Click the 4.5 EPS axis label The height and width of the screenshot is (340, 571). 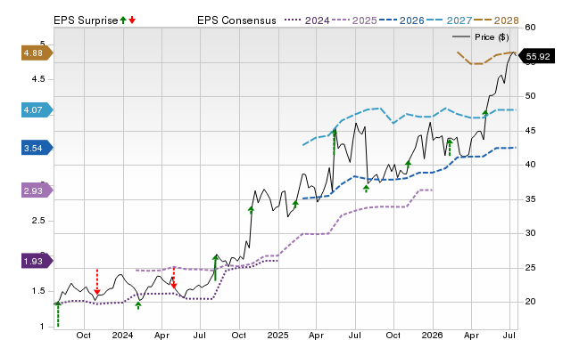point(38,79)
